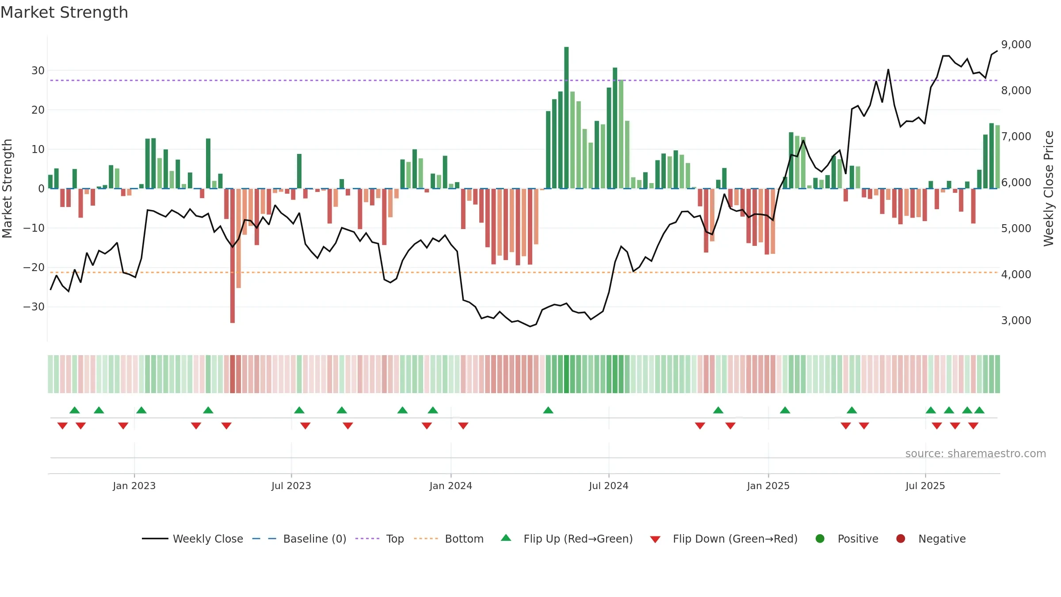Viewport: 1061px width, 597px height.
Task: Click the Jul 2023 x-axis label
Action: tap(291, 486)
